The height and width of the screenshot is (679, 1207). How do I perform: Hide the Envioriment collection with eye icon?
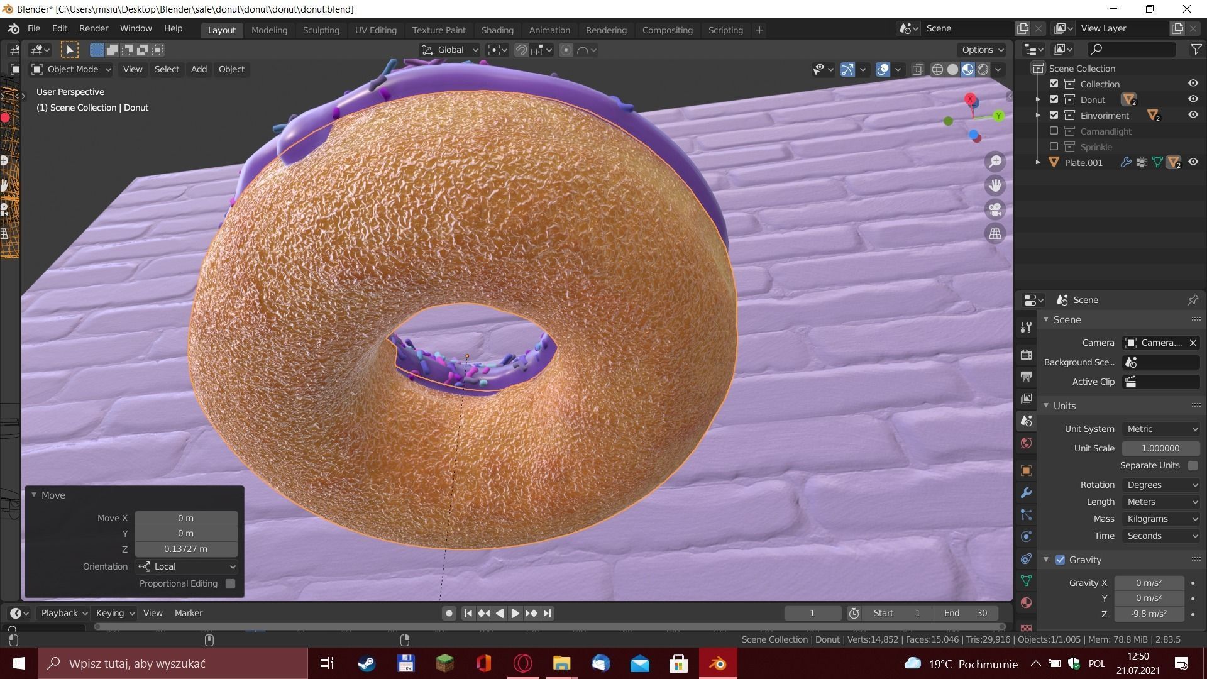click(x=1193, y=115)
